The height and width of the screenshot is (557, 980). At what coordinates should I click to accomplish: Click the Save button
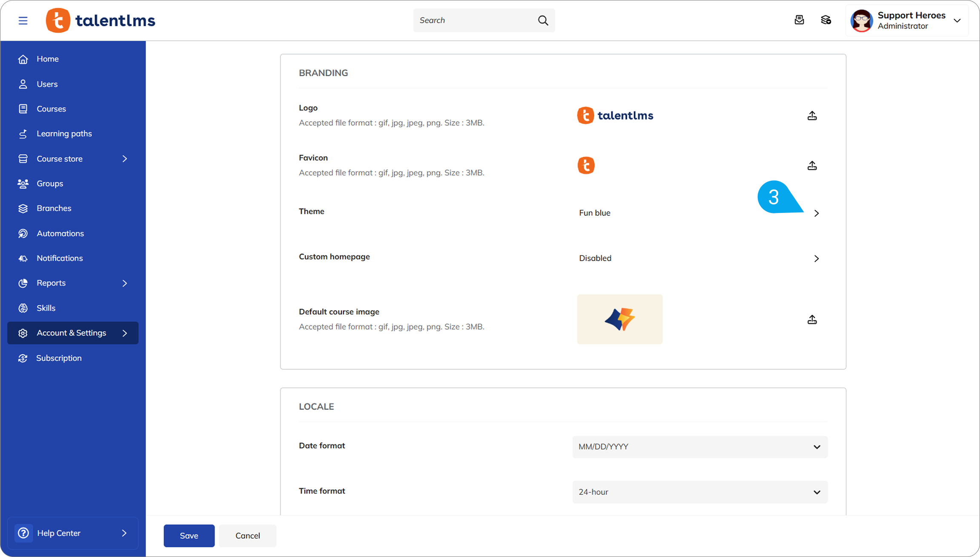point(189,535)
